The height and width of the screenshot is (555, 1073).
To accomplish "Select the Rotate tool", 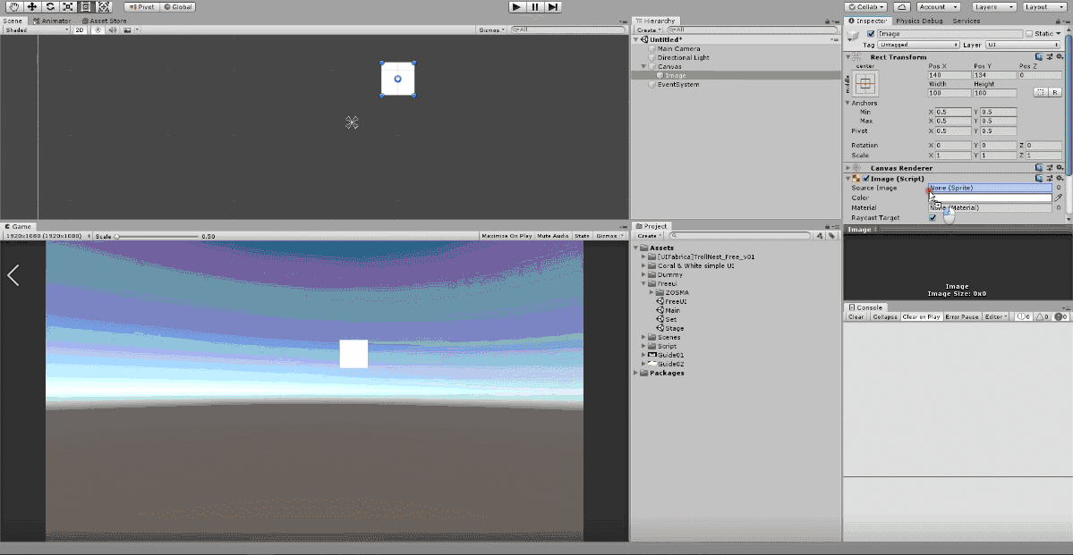I will tap(50, 7).
